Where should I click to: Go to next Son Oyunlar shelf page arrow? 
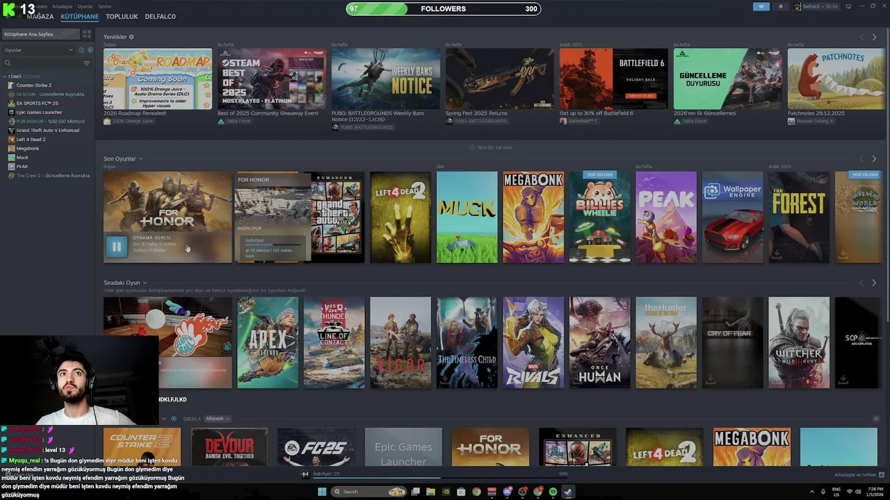pyautogui.click(x=874, y=159)
